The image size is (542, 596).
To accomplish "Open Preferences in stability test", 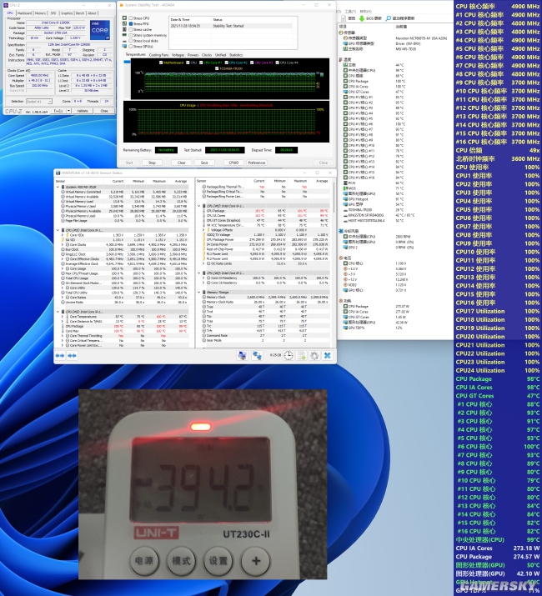I will click(257, 163).
